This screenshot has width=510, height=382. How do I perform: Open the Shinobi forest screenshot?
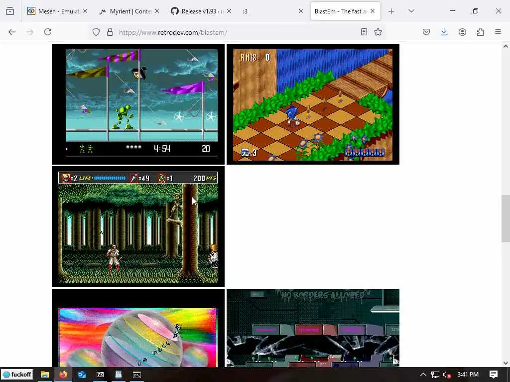point(138,226)
